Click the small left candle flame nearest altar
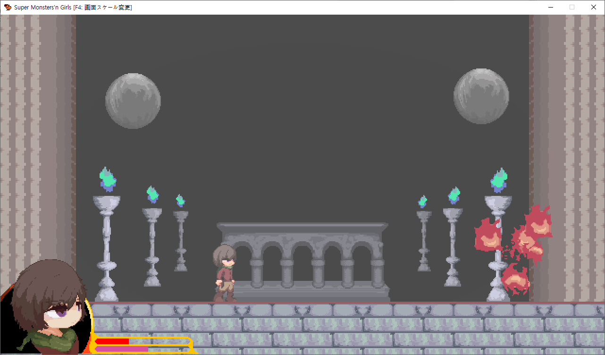Screen dimensions: 605x355 pyautogui.click(x=180, y=201)
